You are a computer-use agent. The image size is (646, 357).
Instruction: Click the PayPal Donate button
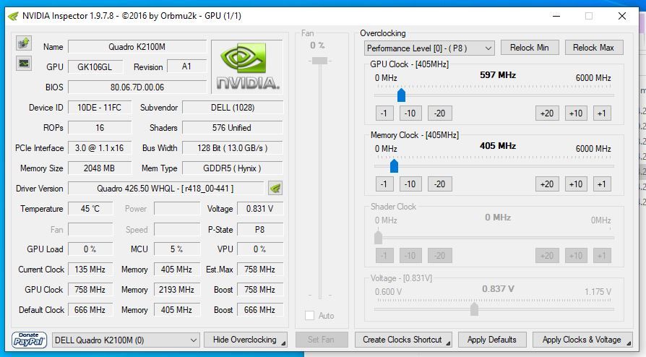click(29, 340)
